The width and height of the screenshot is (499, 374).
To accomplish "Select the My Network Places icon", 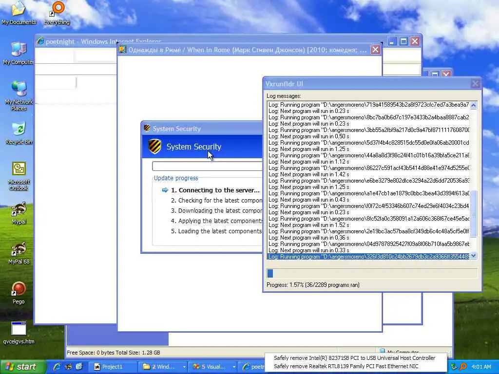I will tap(19, 95).
